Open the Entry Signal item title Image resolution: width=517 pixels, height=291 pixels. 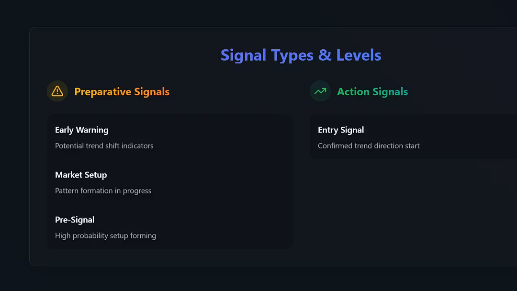pyautogui.click(x=340, y=130)
